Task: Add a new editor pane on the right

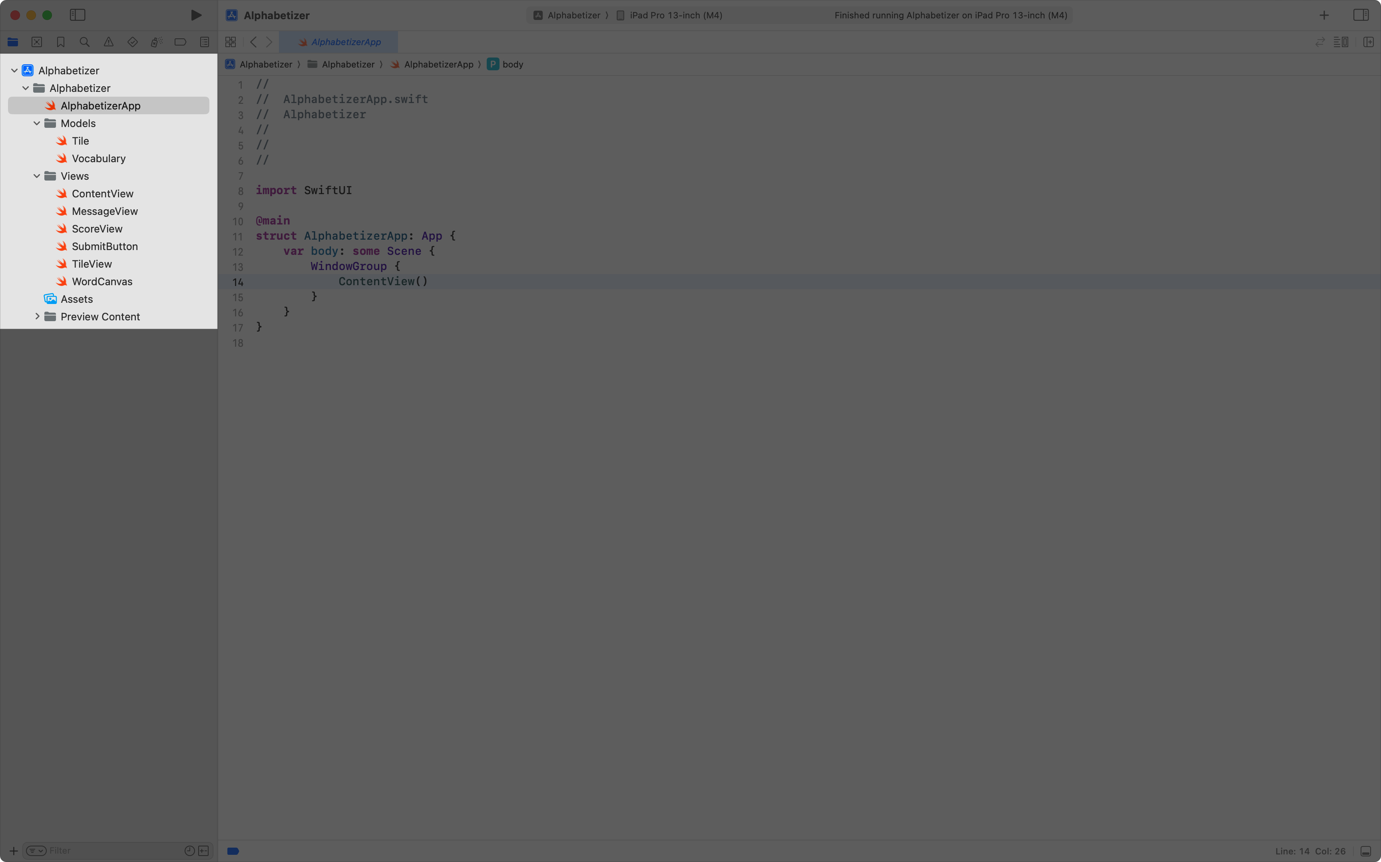Action: (1369, 42)
